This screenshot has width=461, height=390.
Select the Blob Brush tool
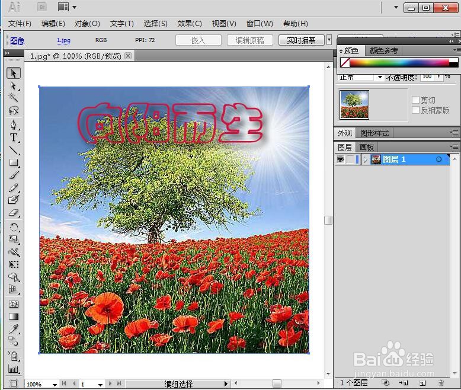pos(14,200)
